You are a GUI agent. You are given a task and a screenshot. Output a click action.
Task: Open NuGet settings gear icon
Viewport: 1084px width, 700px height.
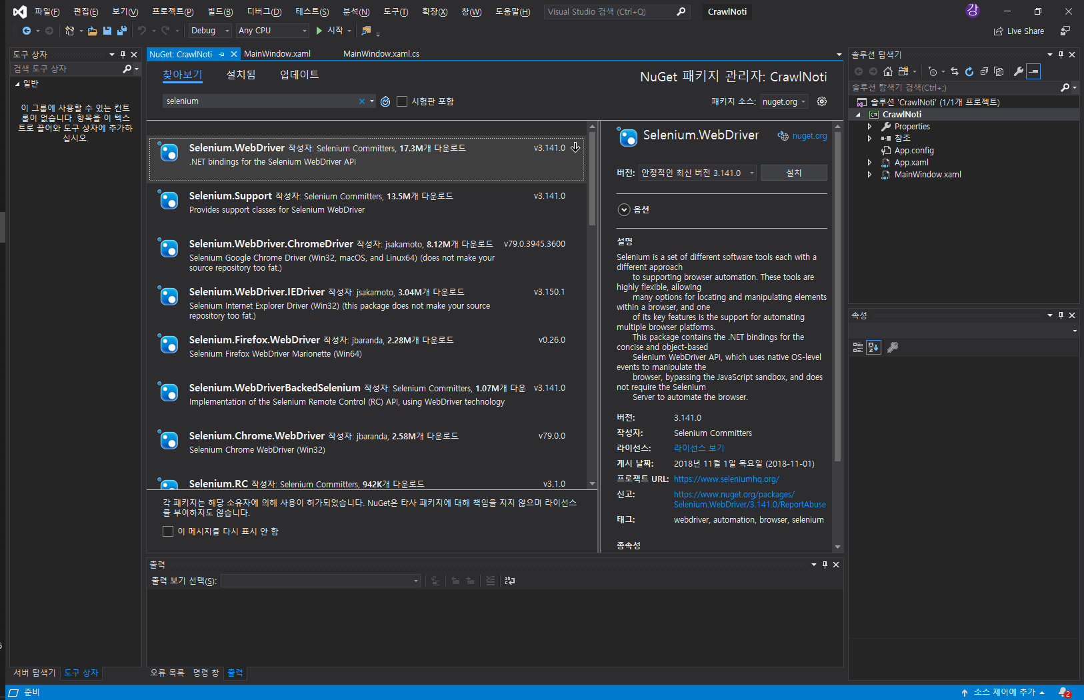(x=822, y=101)
